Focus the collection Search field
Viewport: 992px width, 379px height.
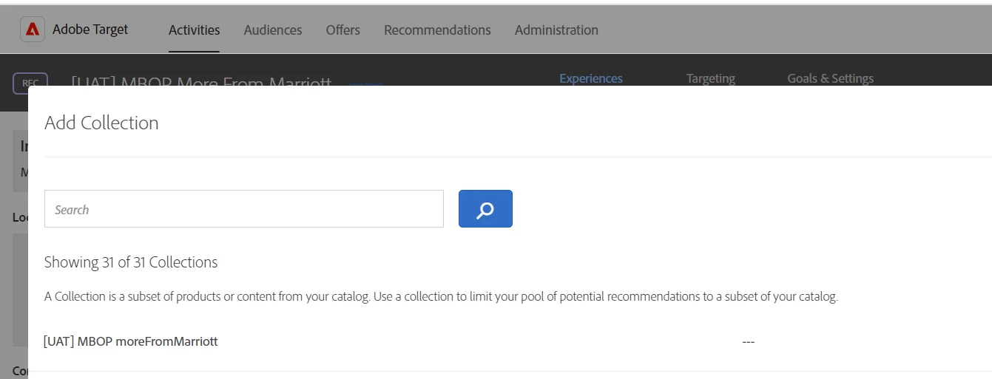(244, 209)
